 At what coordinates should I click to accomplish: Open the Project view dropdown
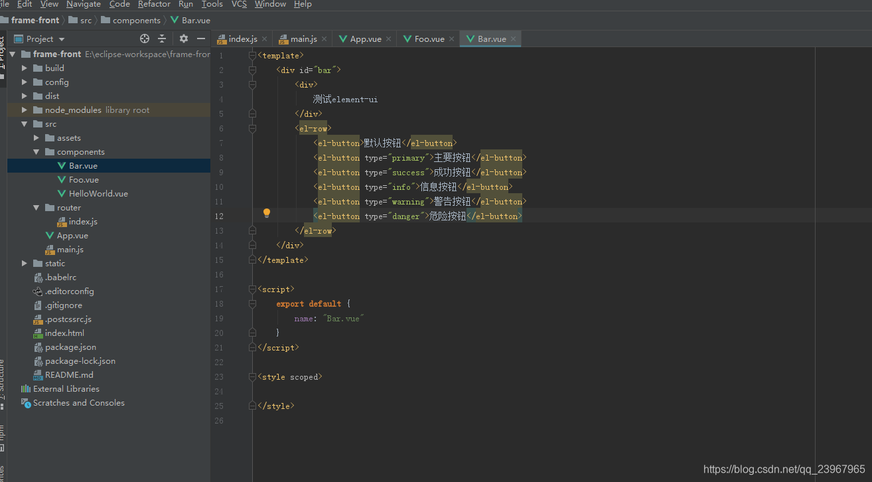click(x=40, y=39)
